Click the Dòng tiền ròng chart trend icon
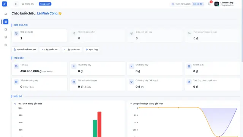 (x=131, y=104)
